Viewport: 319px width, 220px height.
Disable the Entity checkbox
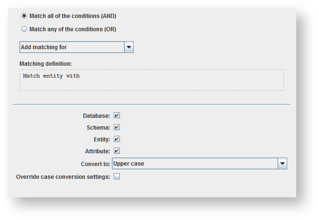(x=117, y=139)
